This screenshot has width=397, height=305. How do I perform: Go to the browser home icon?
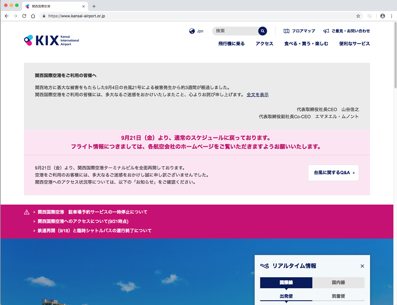point(33,16)
